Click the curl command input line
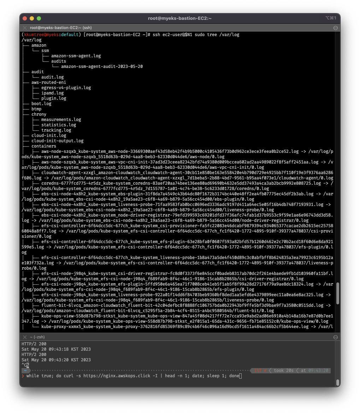The width and height of the screenshot is (360, 413). (133, 376)
